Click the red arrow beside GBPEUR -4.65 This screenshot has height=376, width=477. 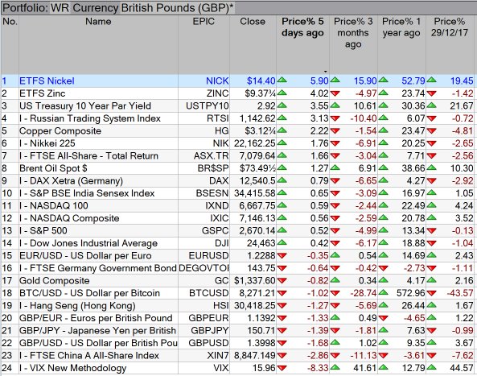click(x=384, y=318)
